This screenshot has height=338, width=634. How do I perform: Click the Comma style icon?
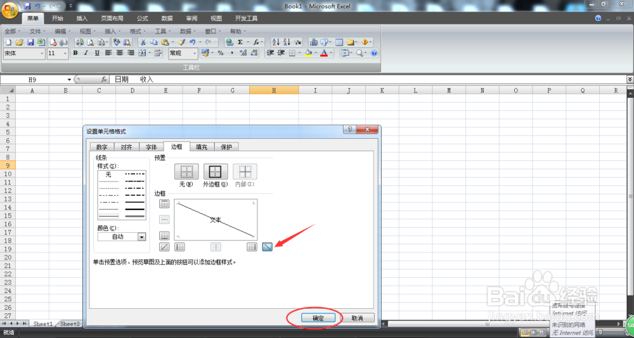tap(232, 53)
